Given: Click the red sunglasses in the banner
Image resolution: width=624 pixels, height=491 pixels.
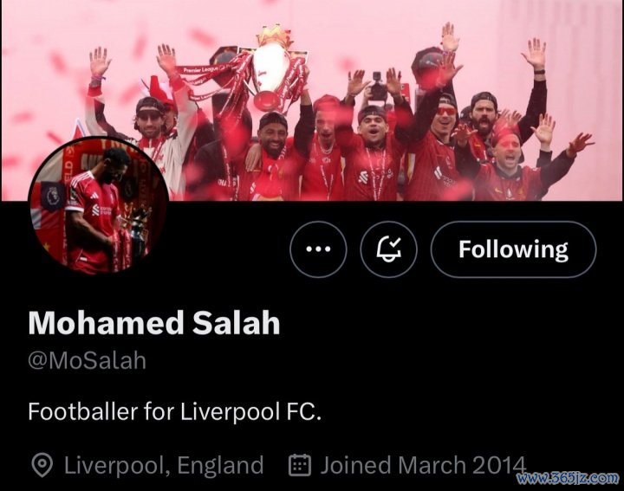Looking at the screenshot, I should 446,111.
